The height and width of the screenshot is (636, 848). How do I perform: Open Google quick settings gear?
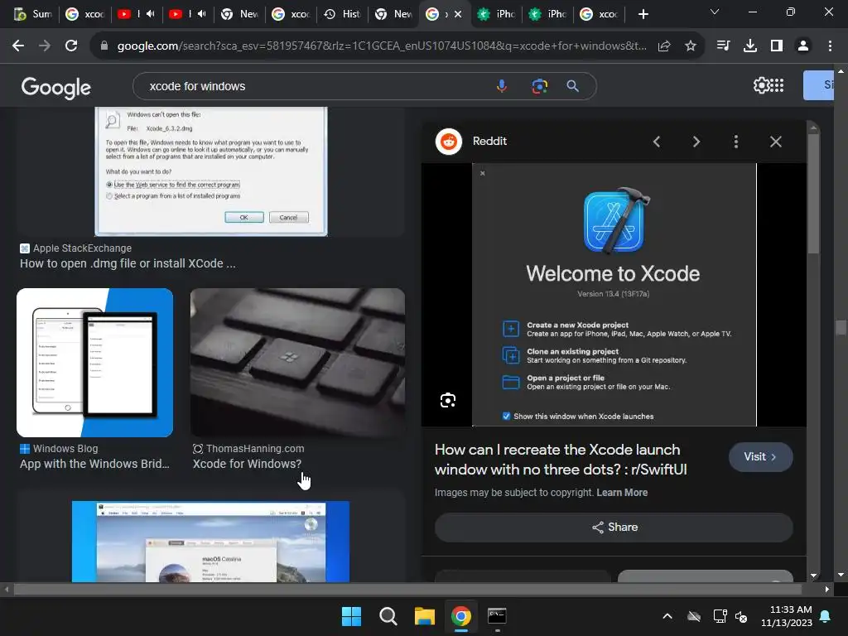point(761,85)
